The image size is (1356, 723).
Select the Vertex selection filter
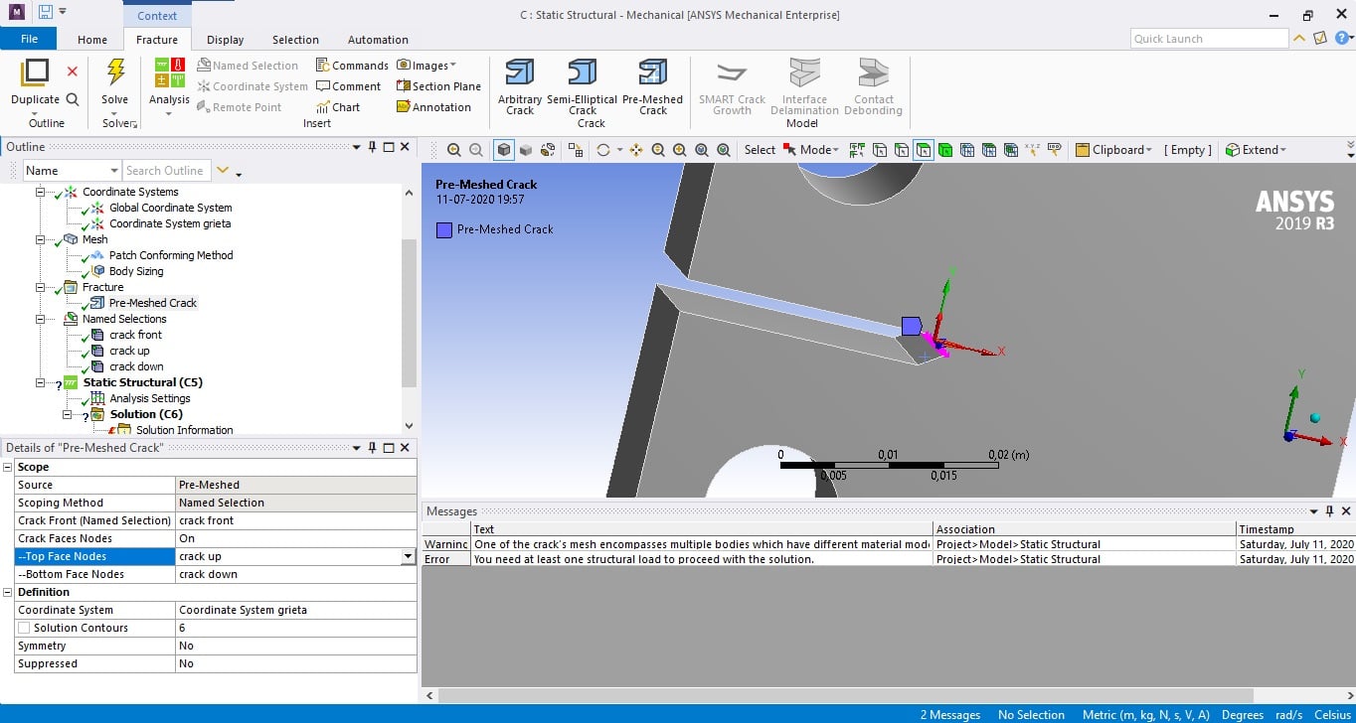880,150
